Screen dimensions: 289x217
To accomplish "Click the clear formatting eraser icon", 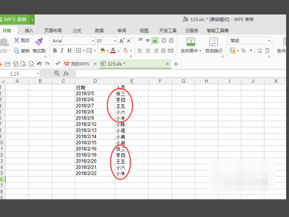I will (126, 51).
